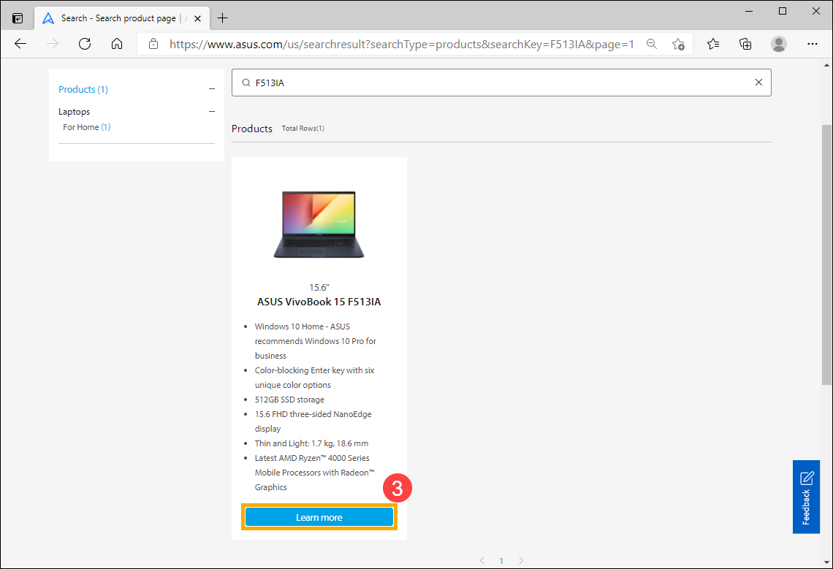Click the zoom-out magnifier in address bar
This screenshot has height=569, width=833.
coord(651,44)
